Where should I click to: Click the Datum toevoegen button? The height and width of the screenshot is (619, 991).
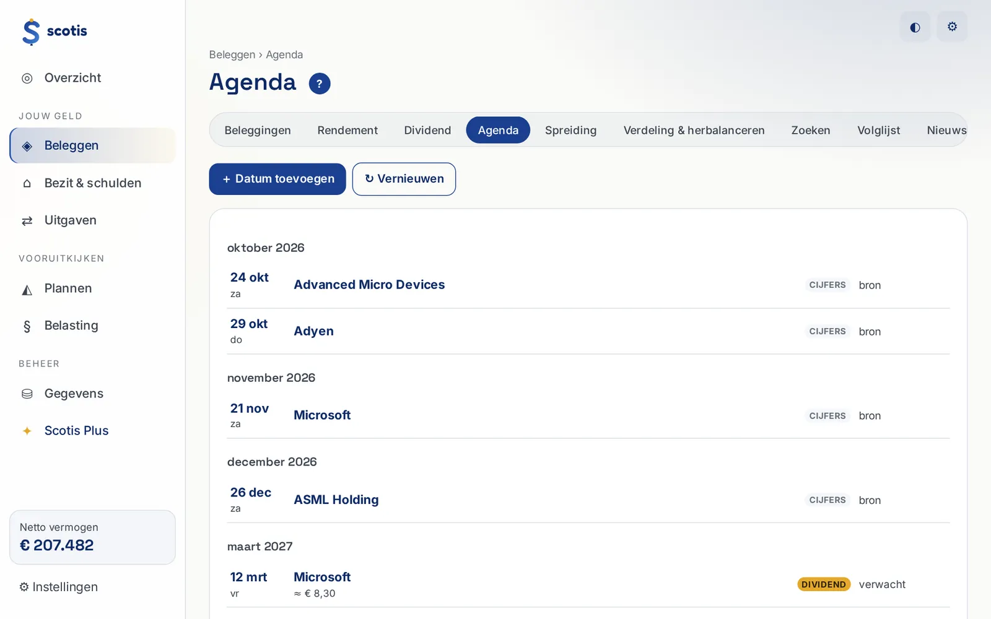click(x=277, y=179)
